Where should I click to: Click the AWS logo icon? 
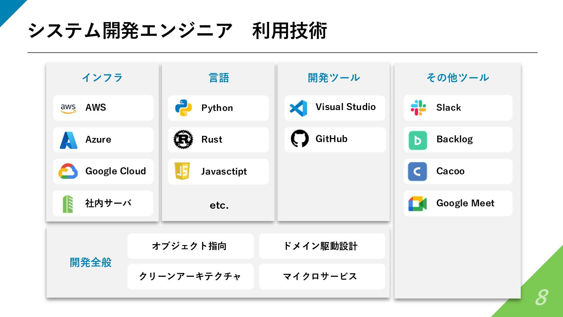point(68,108)
